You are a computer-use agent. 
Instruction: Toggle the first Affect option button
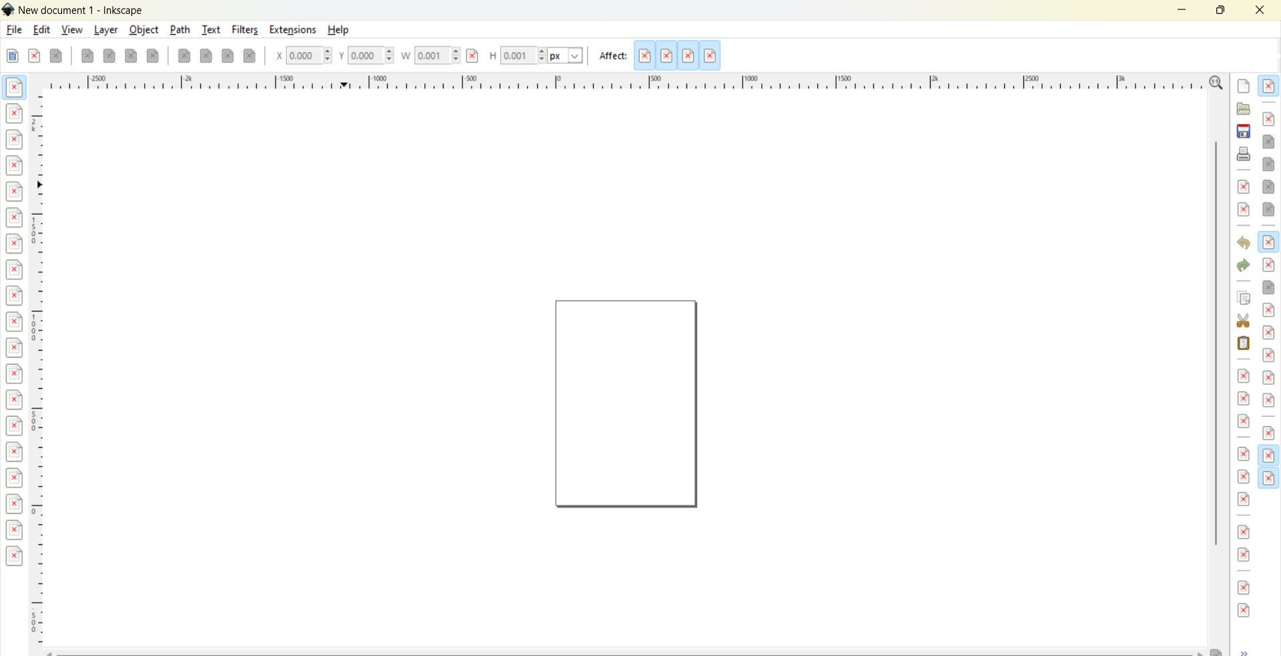coord(645,56)
